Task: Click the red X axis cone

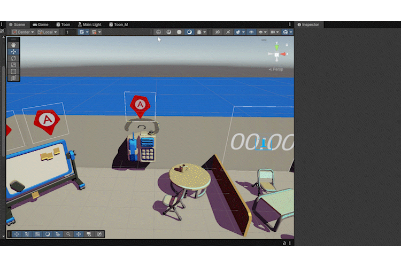Action: click(283, 54)
